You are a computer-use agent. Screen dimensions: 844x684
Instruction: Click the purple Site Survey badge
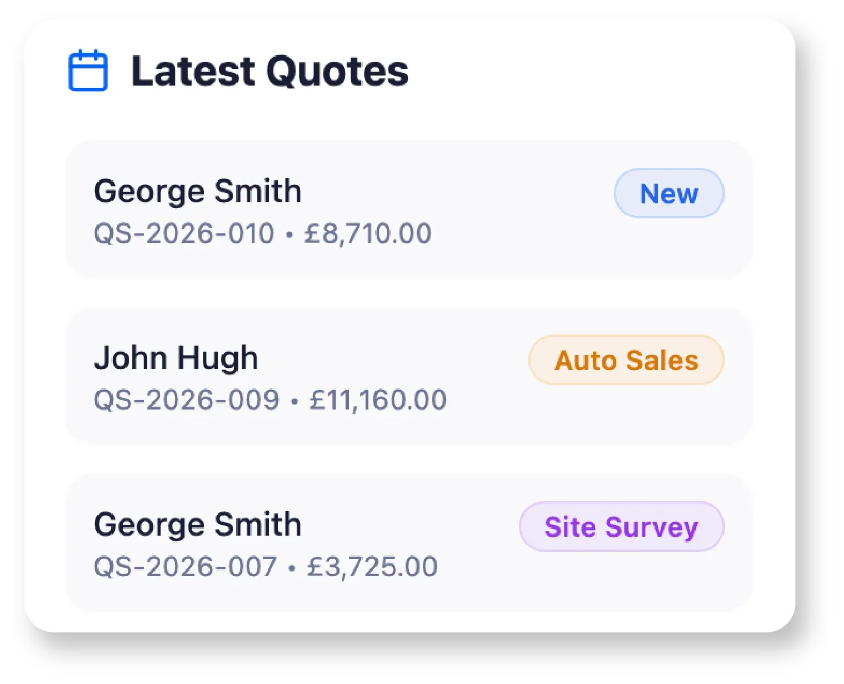(x=621, y=527)
